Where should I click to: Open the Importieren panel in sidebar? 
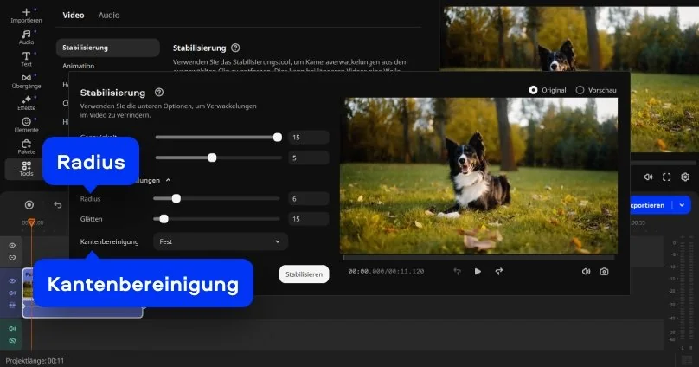[x=26, y=15]
